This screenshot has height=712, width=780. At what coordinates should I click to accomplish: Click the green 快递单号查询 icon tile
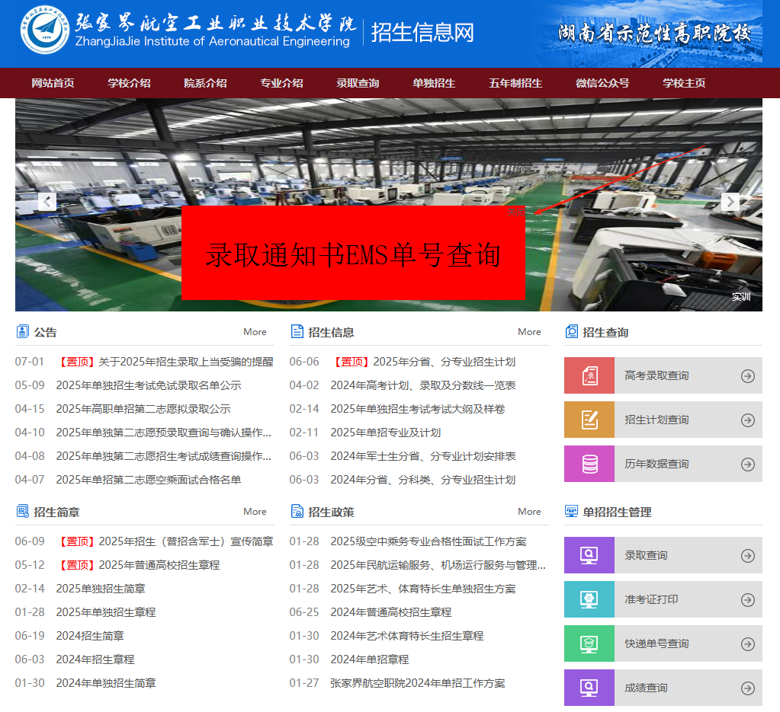click(x=589, y=643)
